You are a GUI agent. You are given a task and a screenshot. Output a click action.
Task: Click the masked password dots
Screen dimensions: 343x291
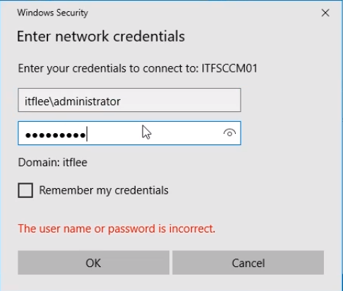[56, 135]
